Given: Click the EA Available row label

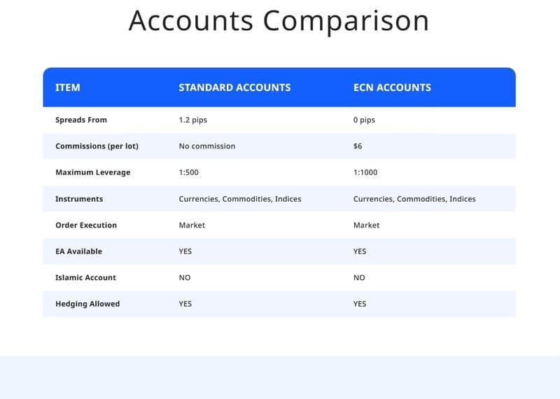Looking at the screenshot, I should (x=79, y=251).
